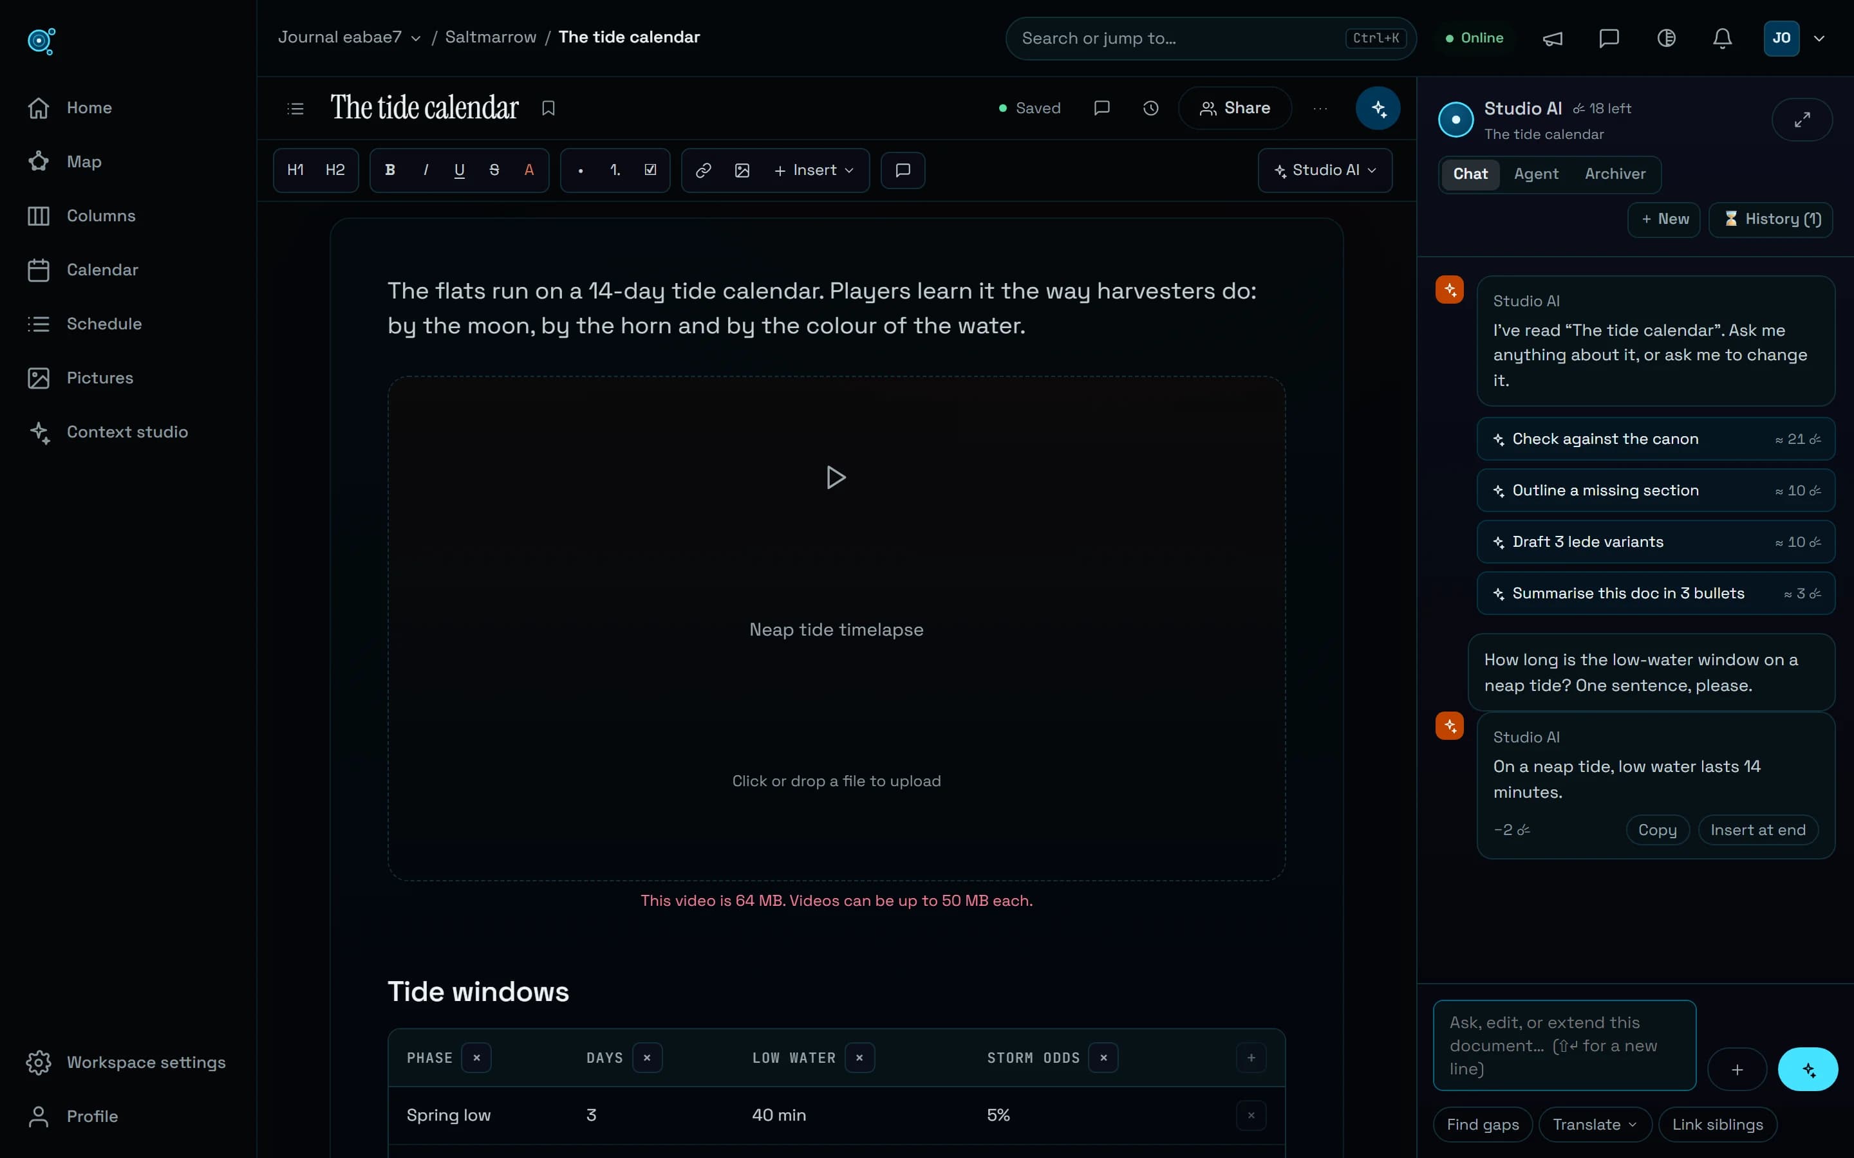Switch to the Archiver tab
Screen dimensions: 1854x1158
(x=1615, y=174)
